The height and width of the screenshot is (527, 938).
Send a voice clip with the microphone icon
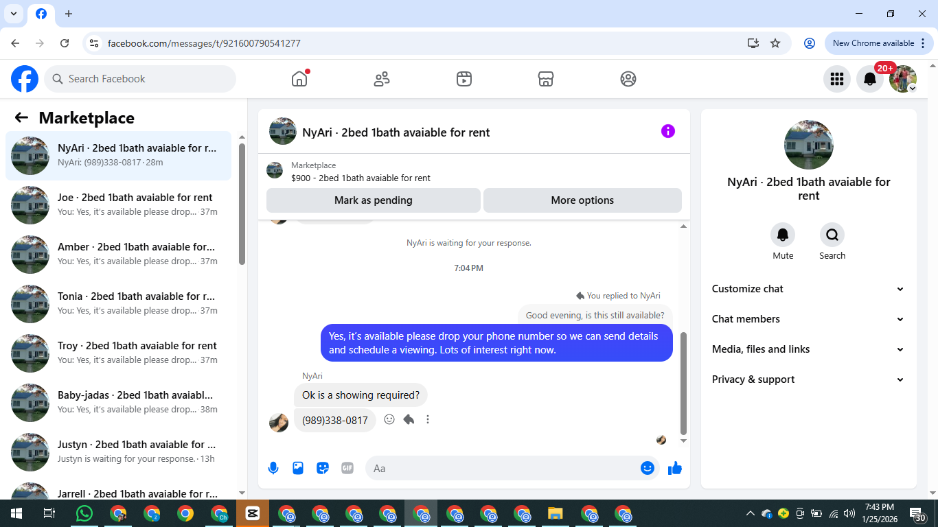[x=273, y=468]
